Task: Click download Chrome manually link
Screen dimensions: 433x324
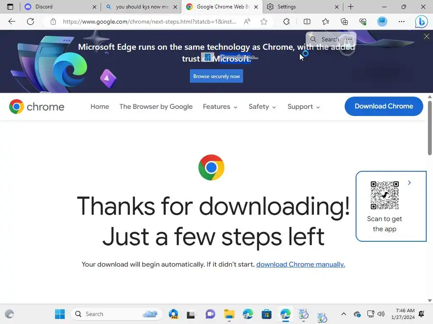Action: (301, 264)
